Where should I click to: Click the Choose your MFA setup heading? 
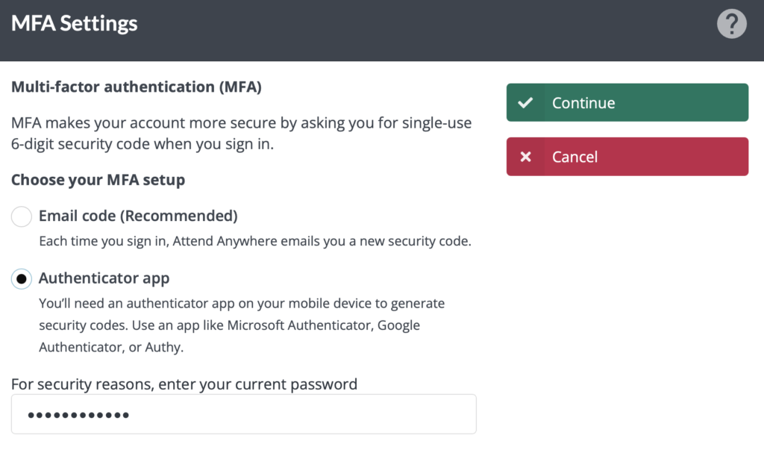tap(98, 179)
